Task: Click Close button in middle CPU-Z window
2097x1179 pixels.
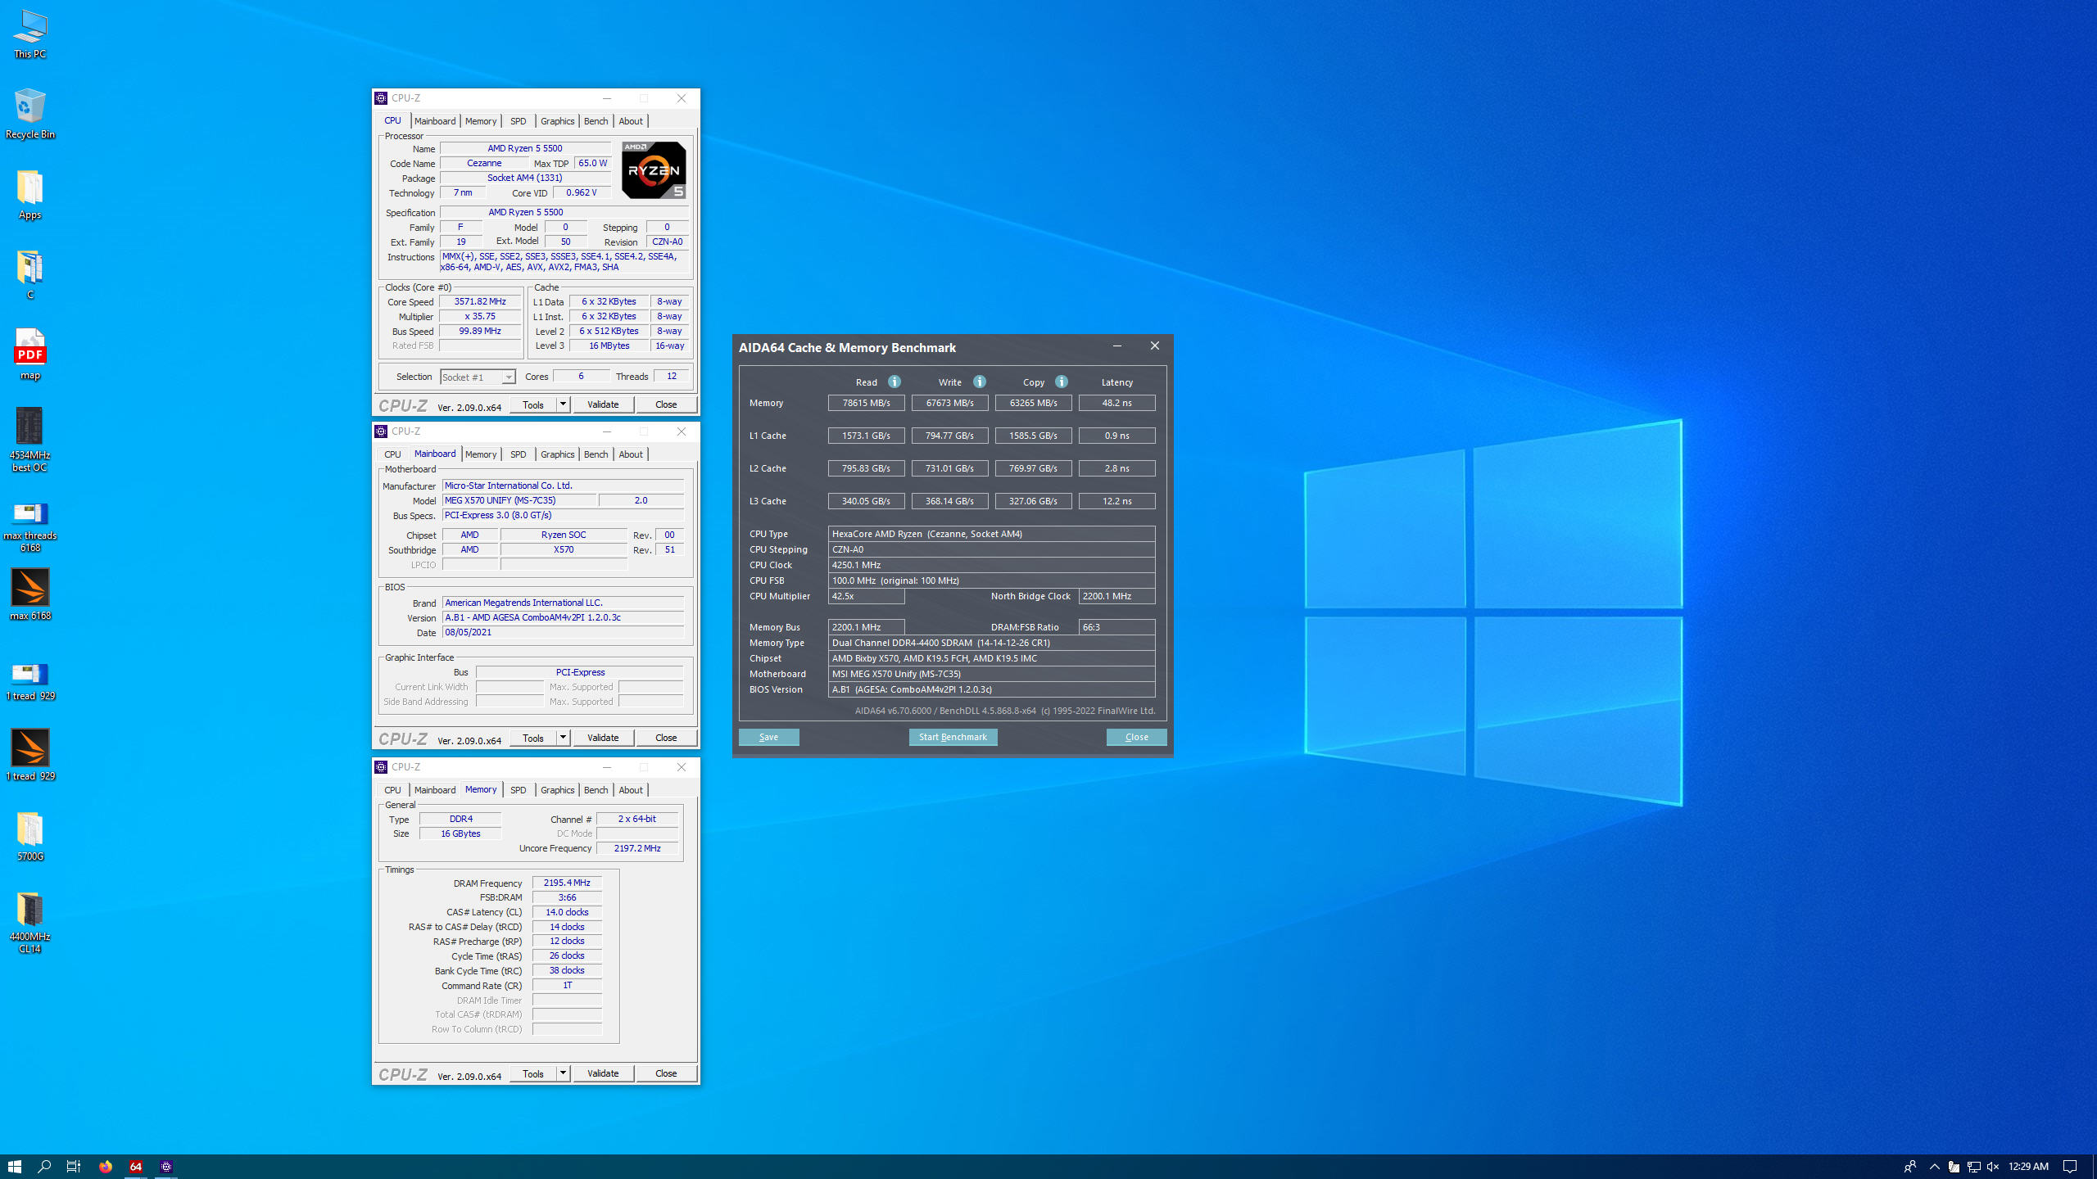Action: point(666,738)
